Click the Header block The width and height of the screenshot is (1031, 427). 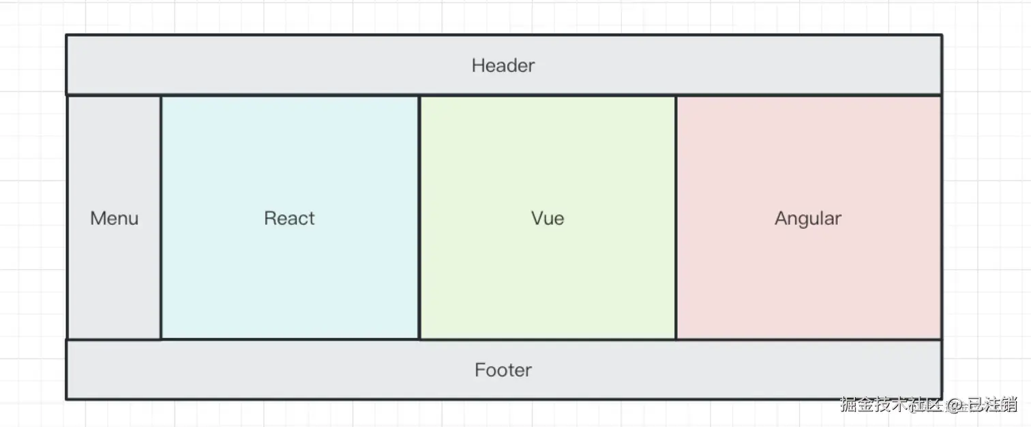504,65
